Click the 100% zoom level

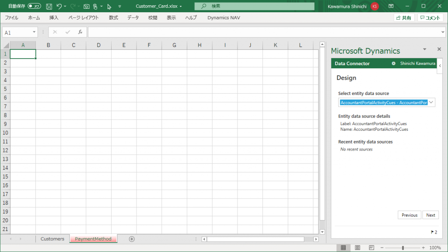click(435, 248)
